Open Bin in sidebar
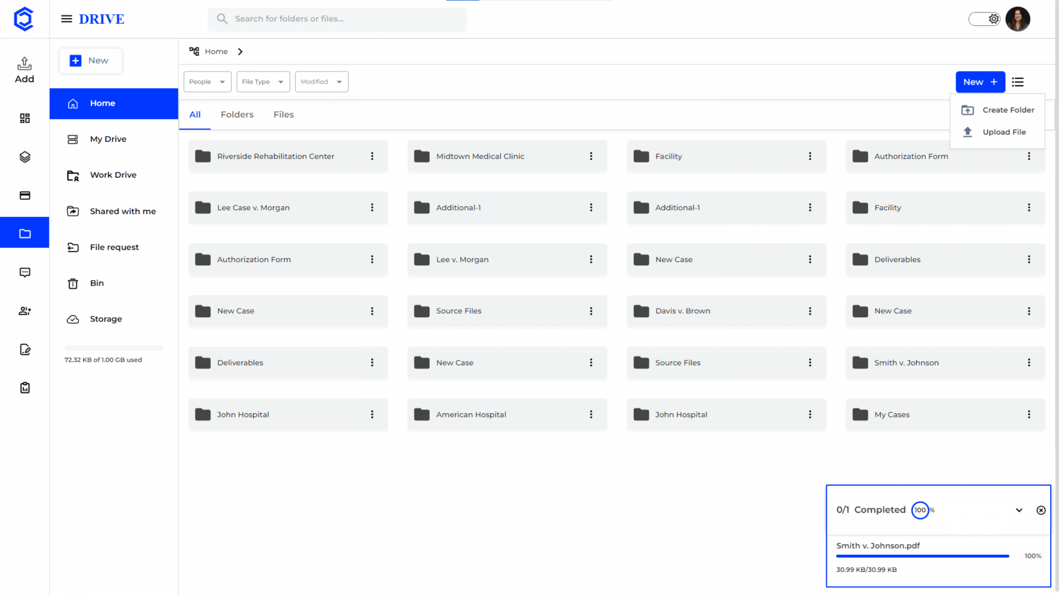 [x=114, y=283]
